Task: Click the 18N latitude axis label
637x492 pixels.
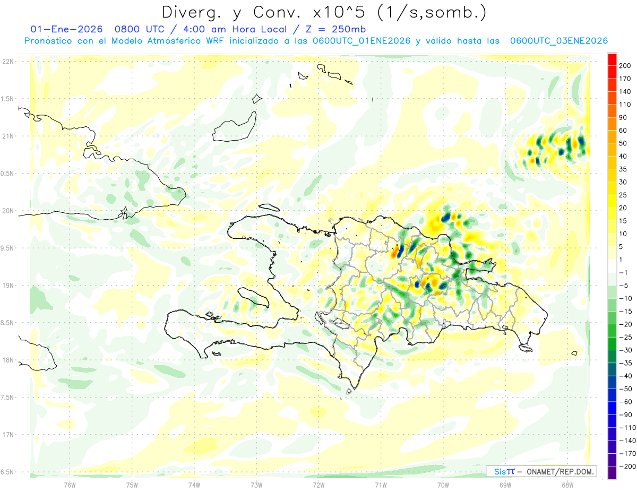Action: [7, 360]
